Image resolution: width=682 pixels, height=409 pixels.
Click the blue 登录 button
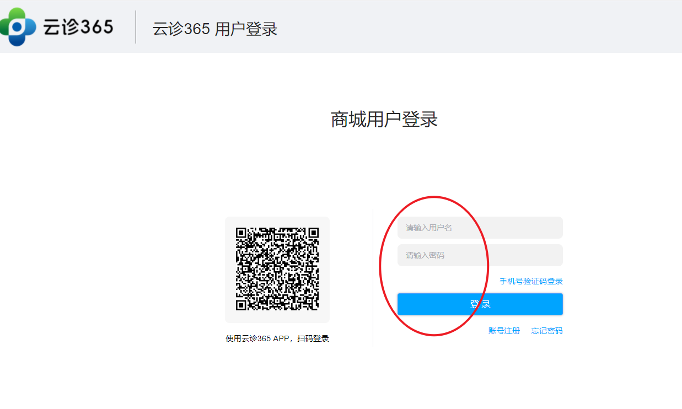[x=480, y=304]
